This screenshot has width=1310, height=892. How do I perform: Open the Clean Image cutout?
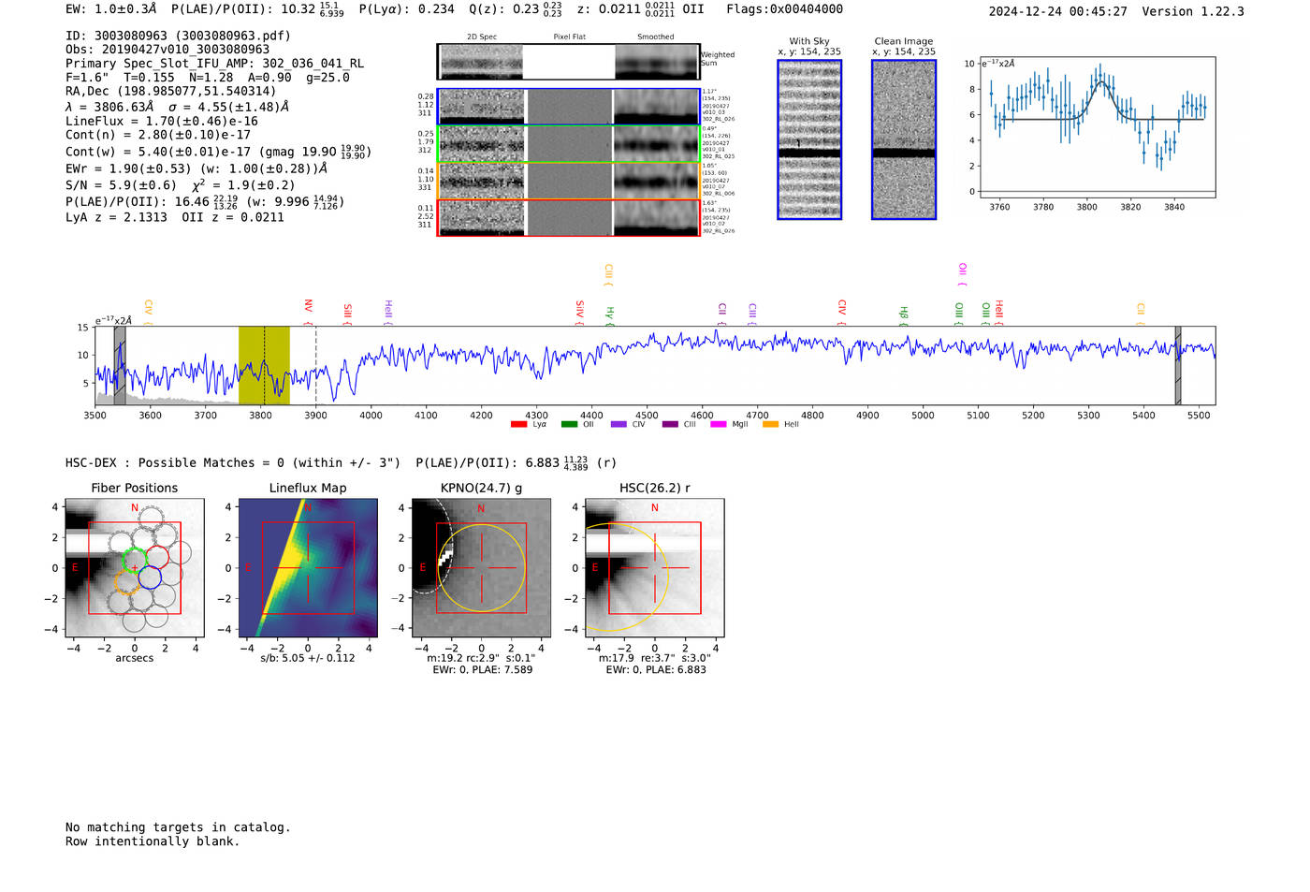(x=904, y=139)
